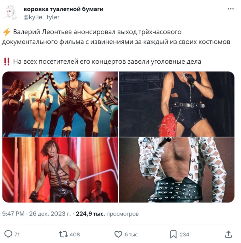
Task: Click the 71 replies count
Action: 17,234
